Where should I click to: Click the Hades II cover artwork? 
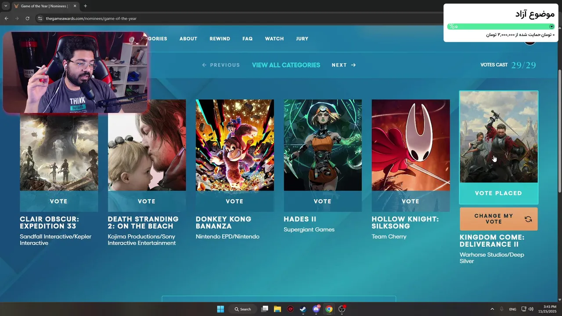click(x=323, y=145)
